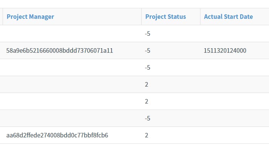Select sixth row's empty Project Manager cell
Screen dimensions: 269x154
pos(72,118)
